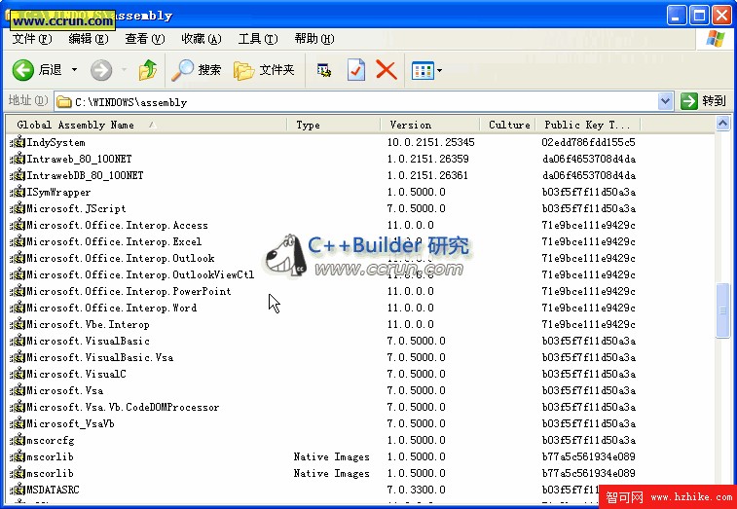
Task: Open the 工具(T) menu
Action: click(258, 39)
